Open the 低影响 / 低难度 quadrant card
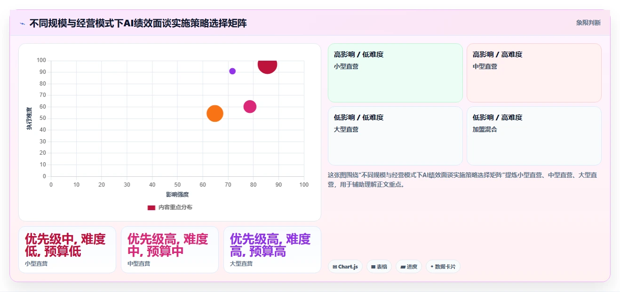620x292 pixels. tap(395, 136)
